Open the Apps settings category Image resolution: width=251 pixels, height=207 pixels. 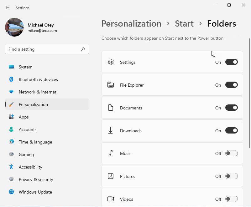coord(47,117)
